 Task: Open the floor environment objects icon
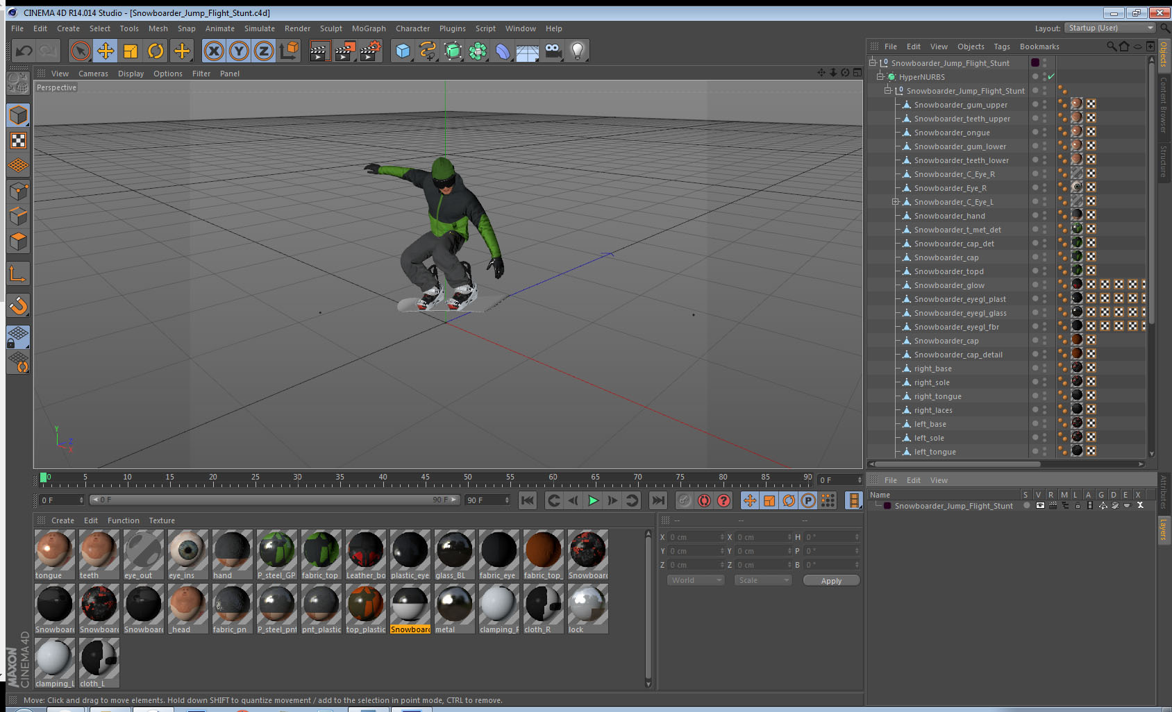pos(528,51)
